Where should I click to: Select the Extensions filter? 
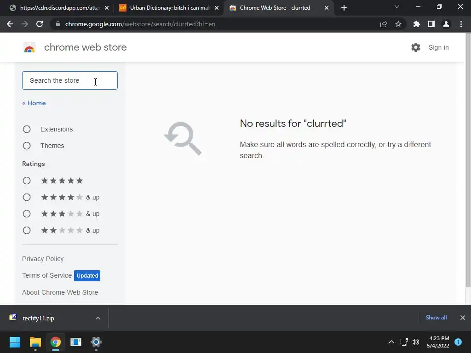click(x=27, y=129)
